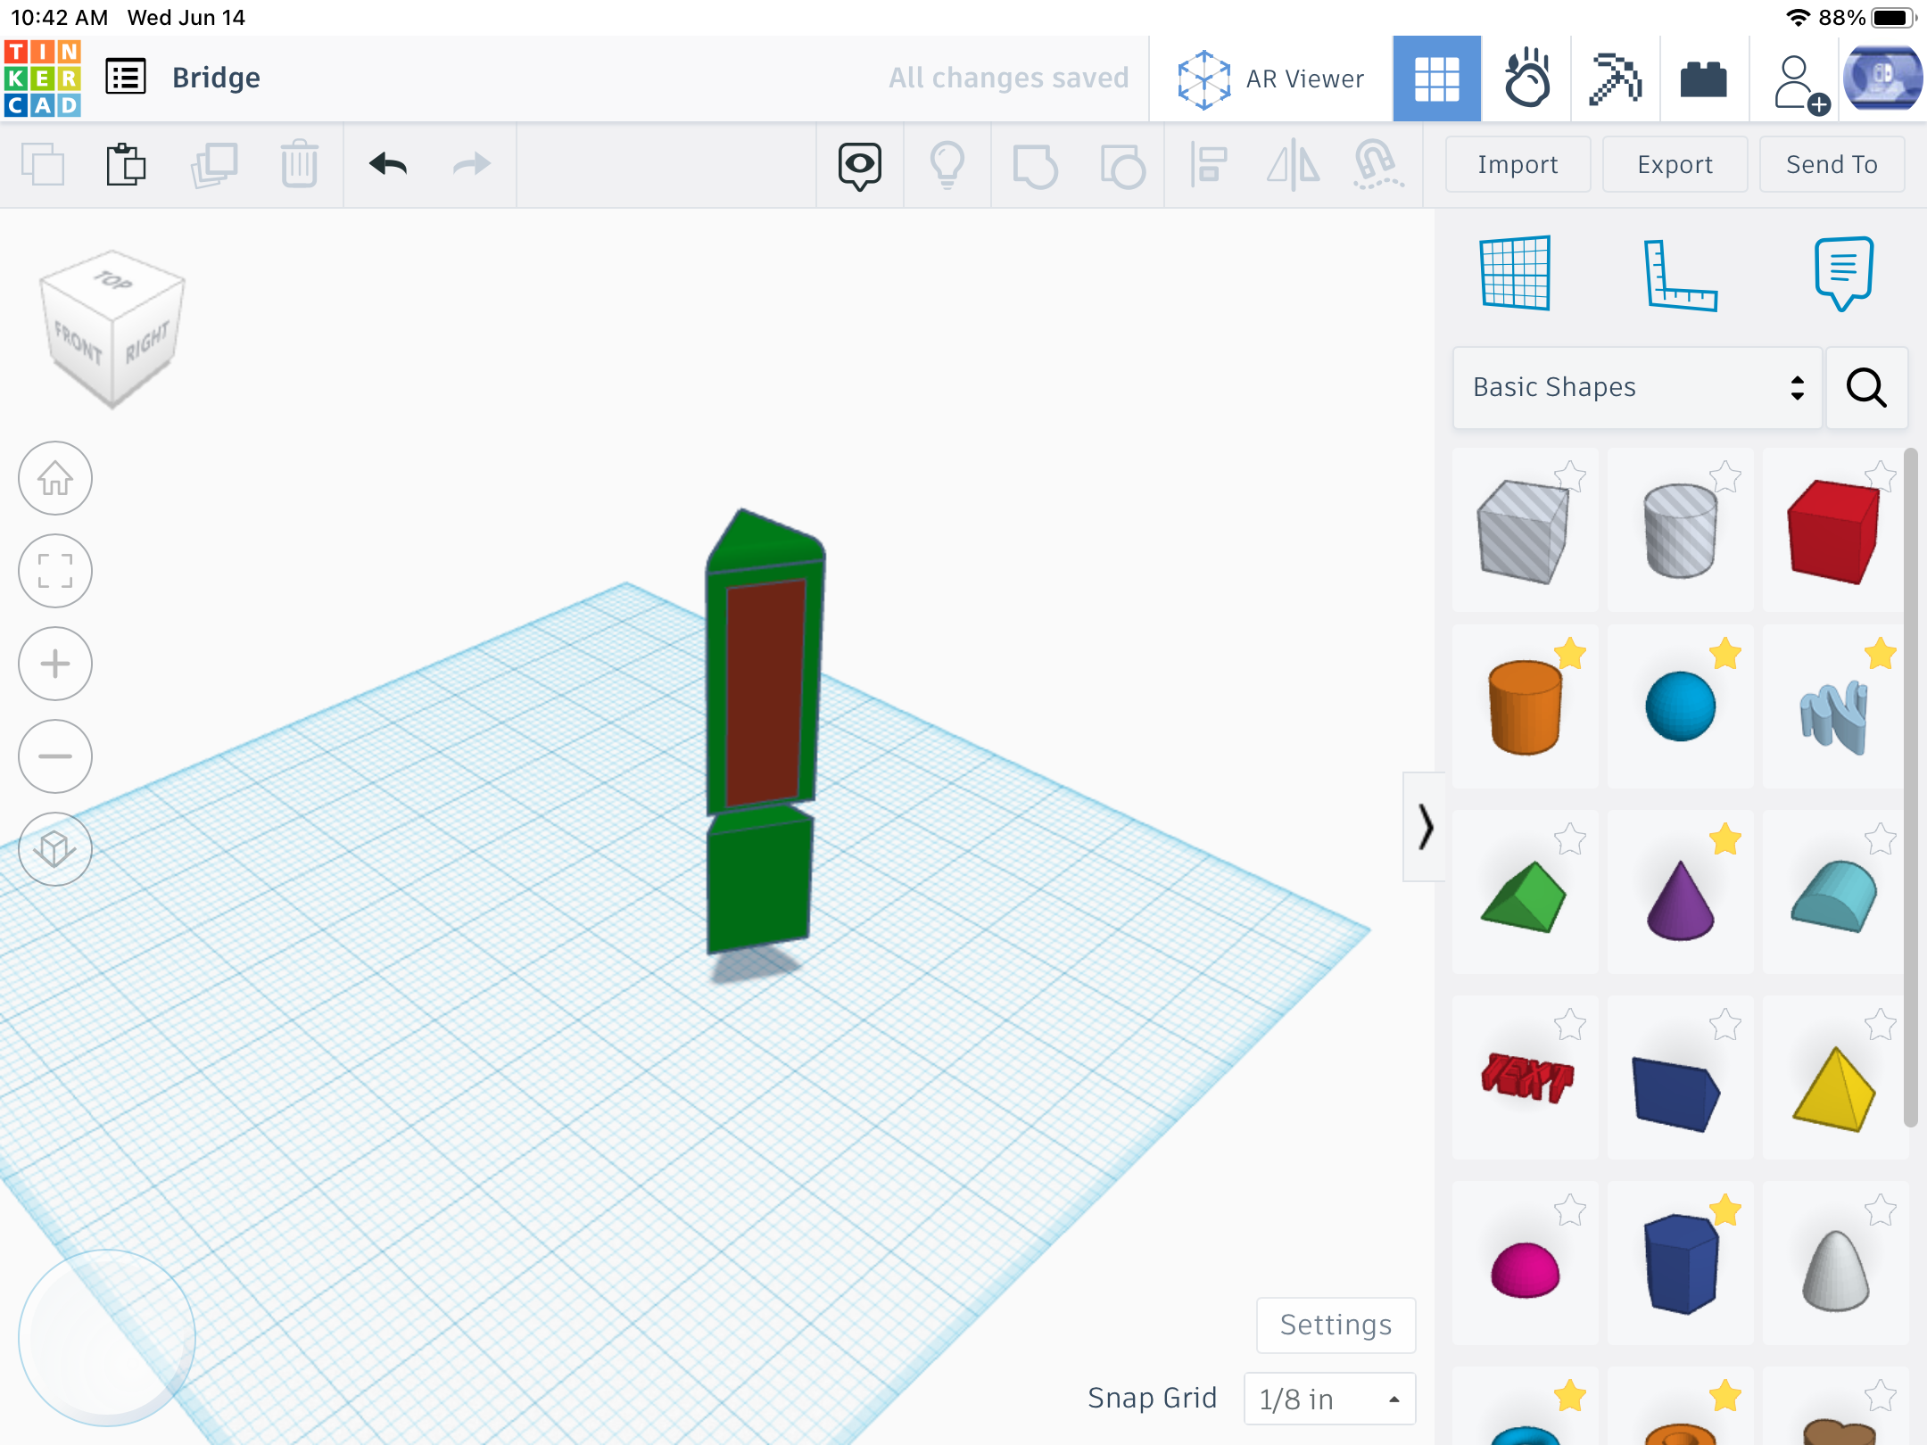Click the home view button
The width and height of the screenshot is (1927, 1445).
pos(55,479)
